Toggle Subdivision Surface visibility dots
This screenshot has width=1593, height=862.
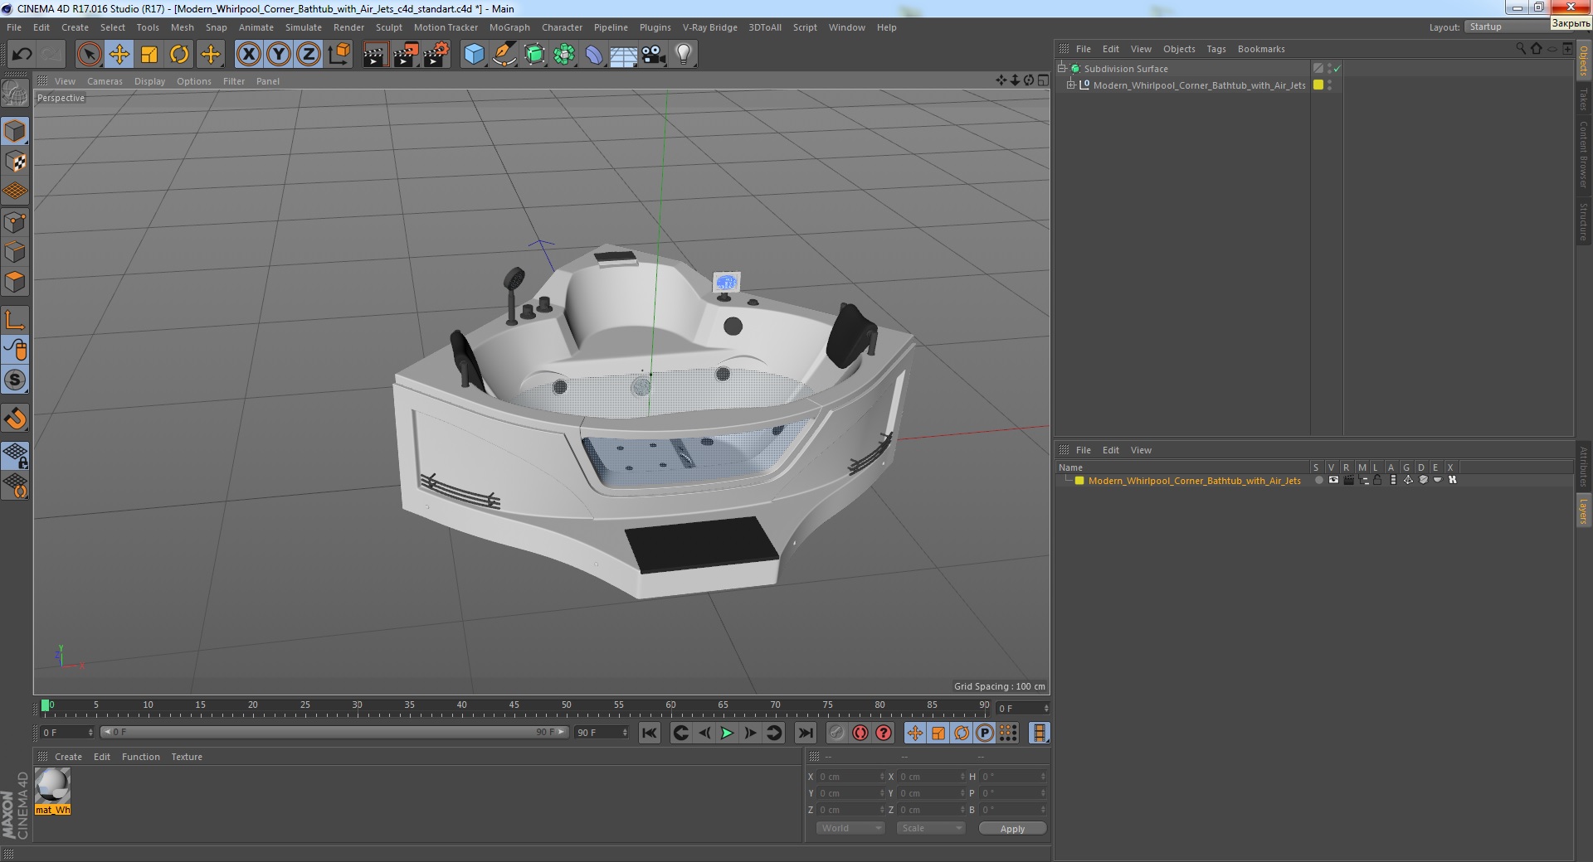click(1329, 69)
